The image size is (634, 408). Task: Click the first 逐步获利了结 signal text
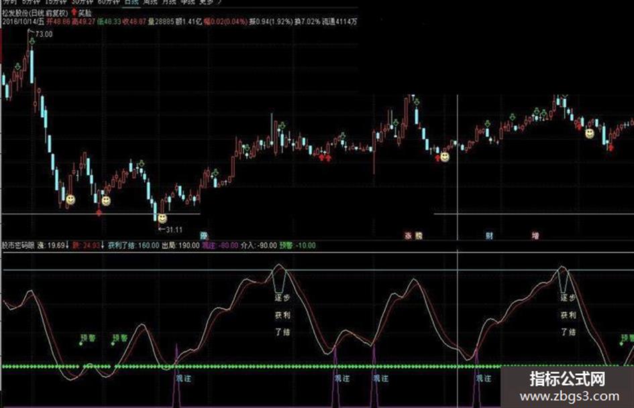[x=282, y=315]
